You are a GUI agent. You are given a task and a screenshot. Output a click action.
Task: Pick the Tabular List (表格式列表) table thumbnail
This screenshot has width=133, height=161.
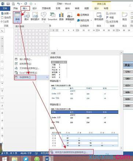click(59, 69)
